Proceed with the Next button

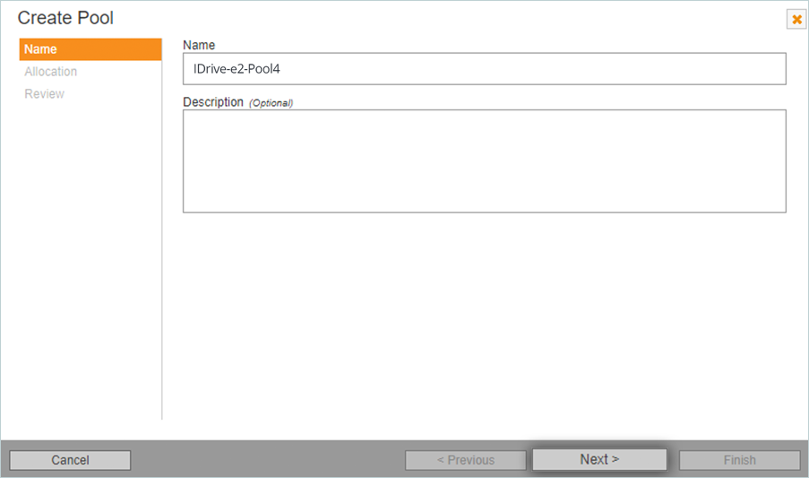pyautogui.click(x=599, y=459)
